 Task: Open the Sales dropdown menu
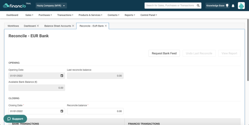tap(29, 15)
